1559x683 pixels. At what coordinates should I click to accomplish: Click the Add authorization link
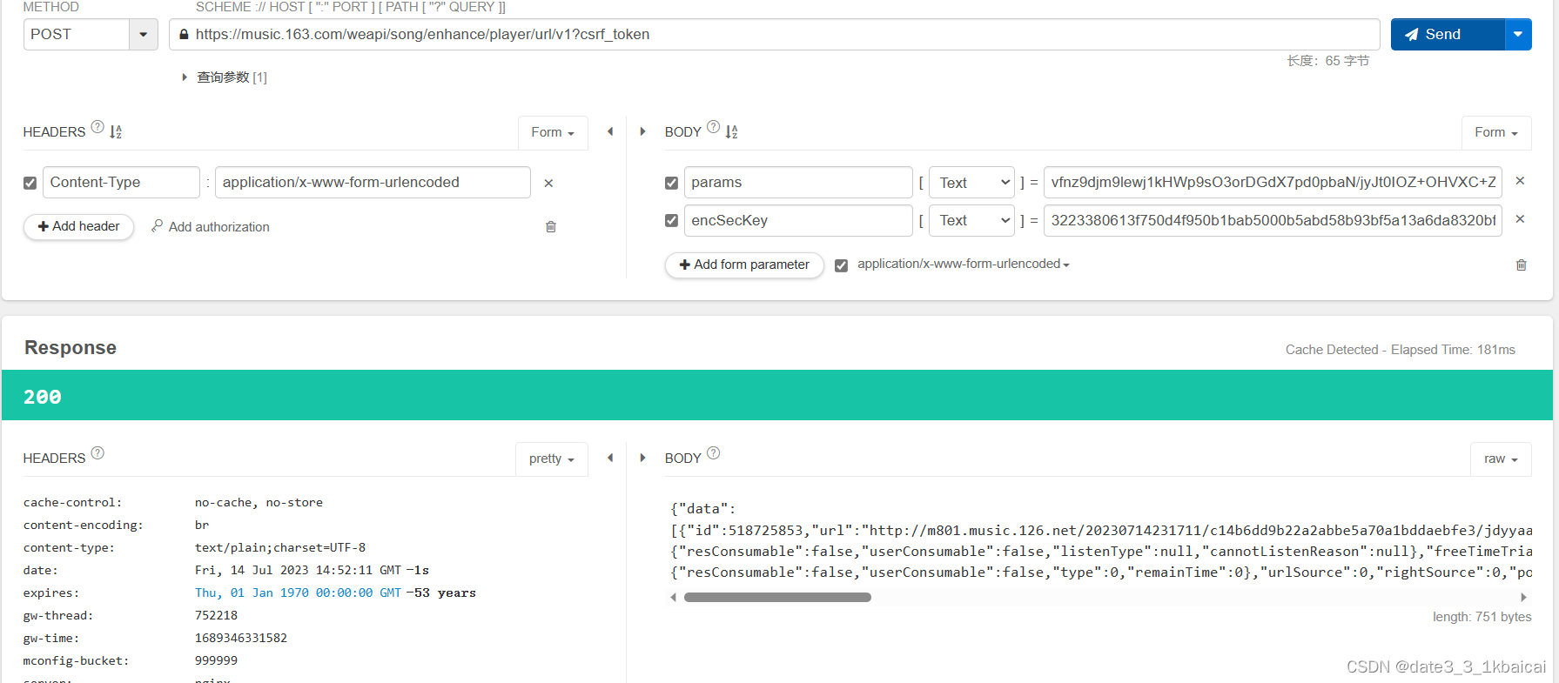pos(211,226)
